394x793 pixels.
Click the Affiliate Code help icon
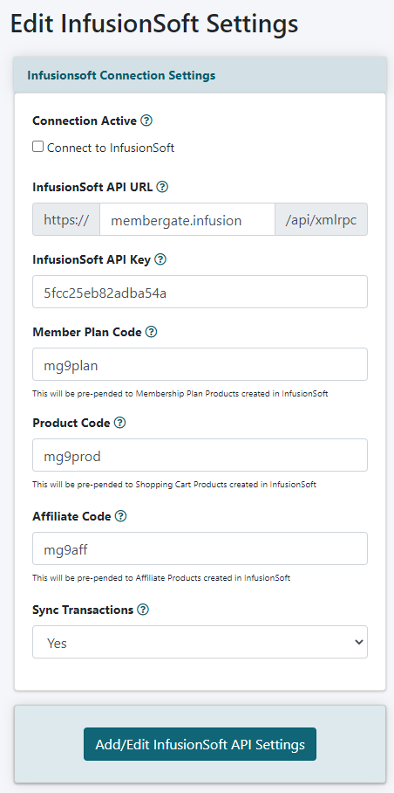(120, 516)
